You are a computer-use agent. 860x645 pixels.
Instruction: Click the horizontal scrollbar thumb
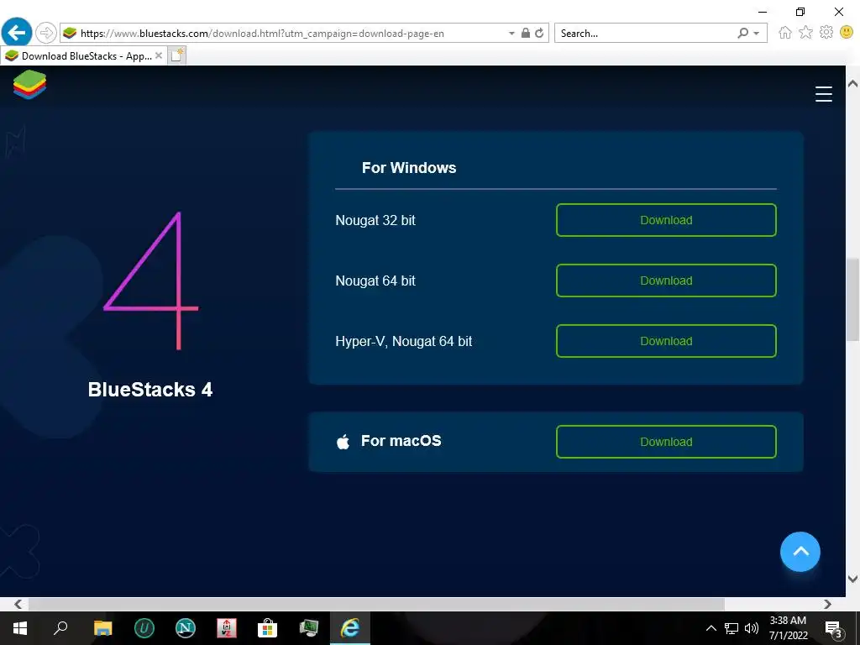[376, 604]
